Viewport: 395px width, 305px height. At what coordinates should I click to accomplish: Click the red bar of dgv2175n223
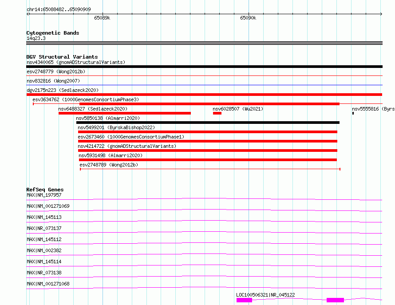(204, 95)
